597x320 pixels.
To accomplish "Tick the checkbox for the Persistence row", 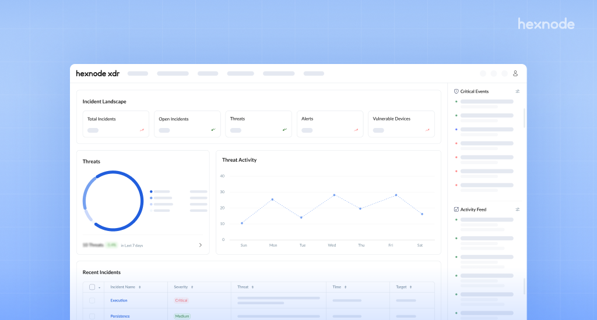I will pyautogui.click(x=92, y=316).
